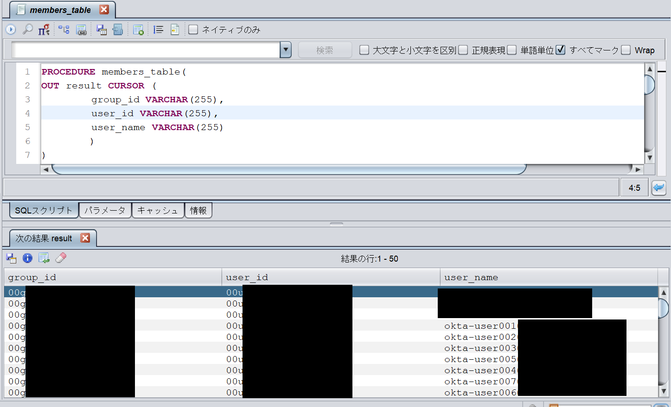Close the 次の結果 result tab
The width and height of the screenshot is (671, 407).
85,238
